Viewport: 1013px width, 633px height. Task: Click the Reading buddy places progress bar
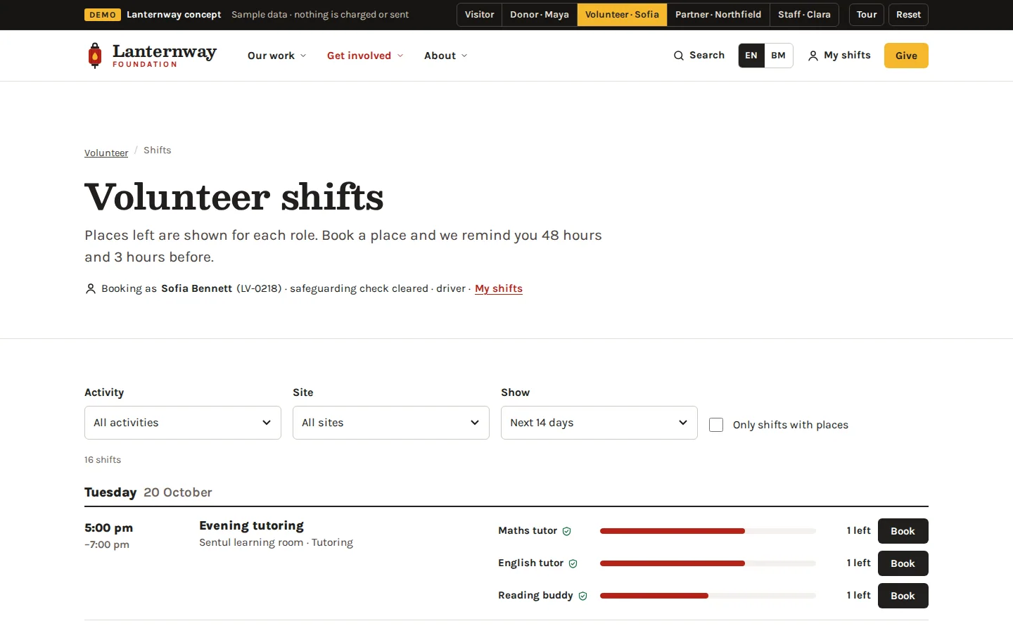tap(708, 596)
